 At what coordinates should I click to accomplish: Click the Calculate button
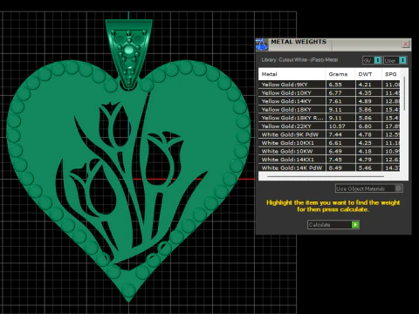click(x=333, y=225)
